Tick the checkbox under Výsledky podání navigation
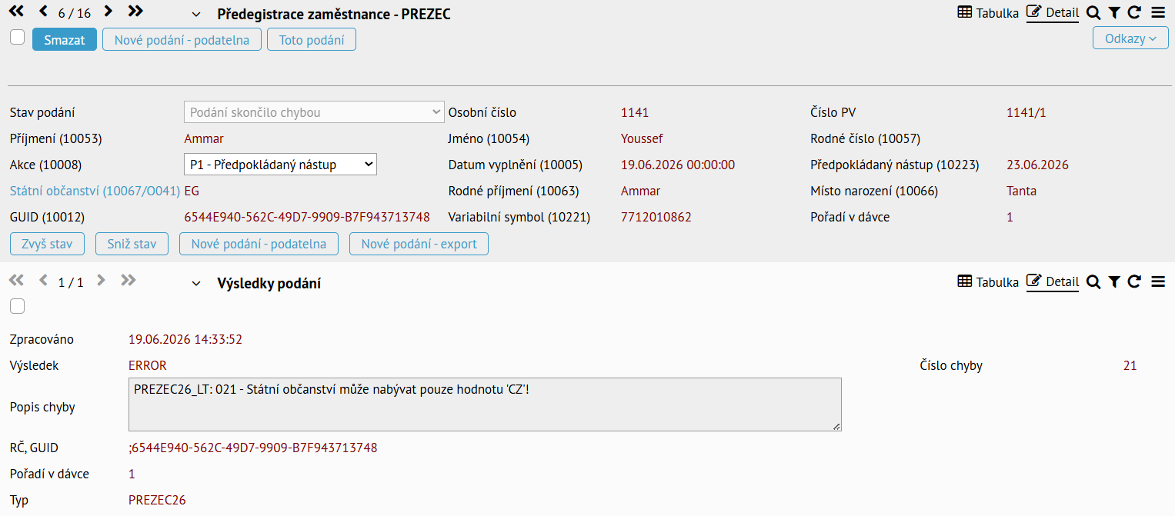Screen dimensions: 1175x516 click(17, 306)
